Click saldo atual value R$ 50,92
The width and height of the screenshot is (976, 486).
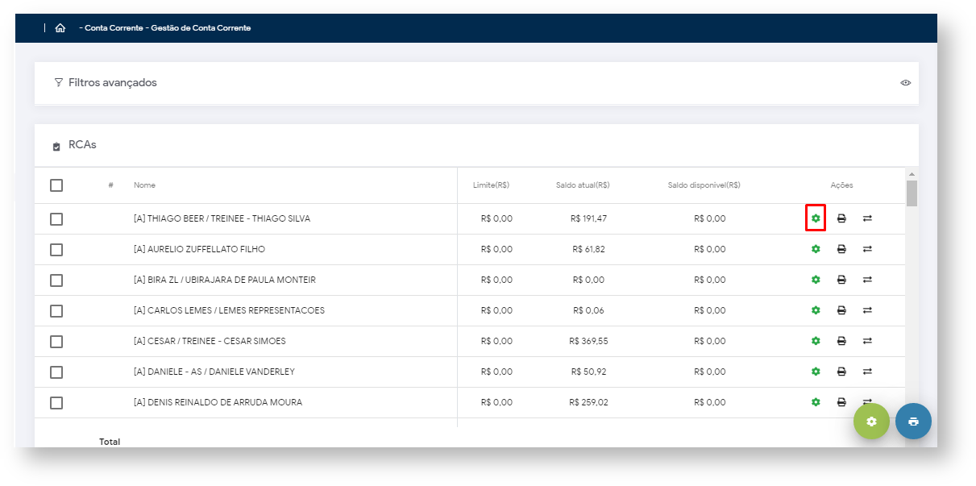click(588, 372)
